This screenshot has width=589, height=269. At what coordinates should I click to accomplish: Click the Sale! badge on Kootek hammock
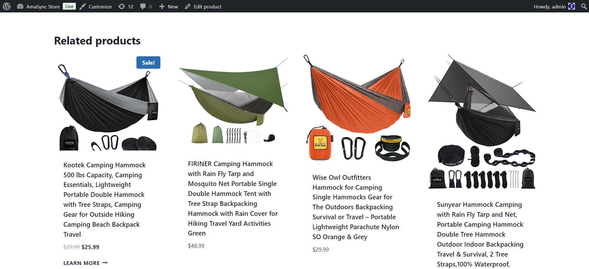pos(148,63)
